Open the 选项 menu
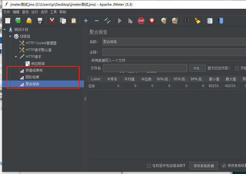This screenshot has height=174, width=246. point(44,12)
